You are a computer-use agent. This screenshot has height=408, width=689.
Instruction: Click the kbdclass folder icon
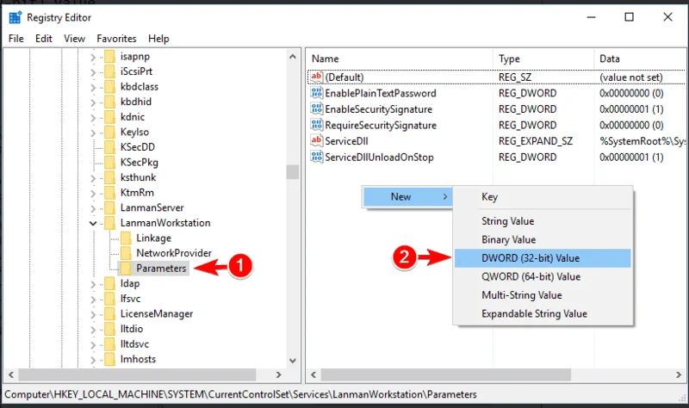point(110,87)
